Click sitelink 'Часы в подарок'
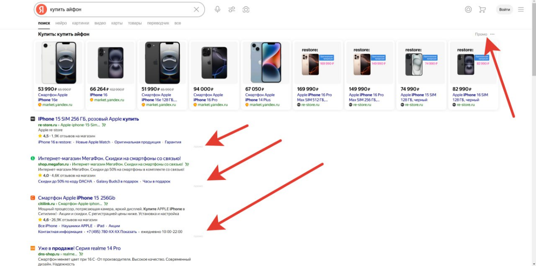Viewport: 536px width, 266px height. coord(156,181)
